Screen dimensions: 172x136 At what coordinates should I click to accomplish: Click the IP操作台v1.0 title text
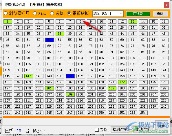pyautogui.click(x=15, y=5)
